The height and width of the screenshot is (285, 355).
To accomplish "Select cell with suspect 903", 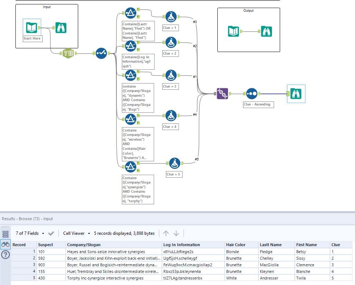I will (51, 265).
